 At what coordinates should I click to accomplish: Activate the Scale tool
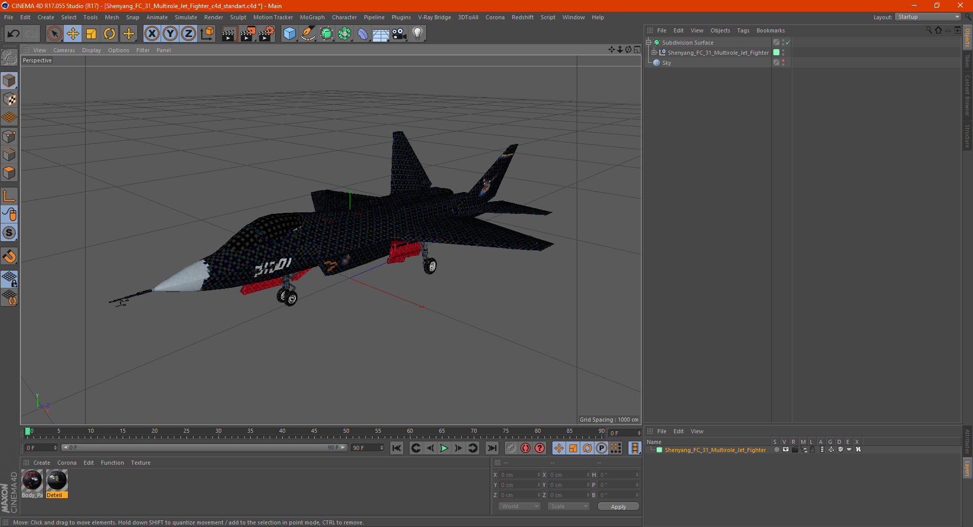pyautogui.click(x=91, y=34)
